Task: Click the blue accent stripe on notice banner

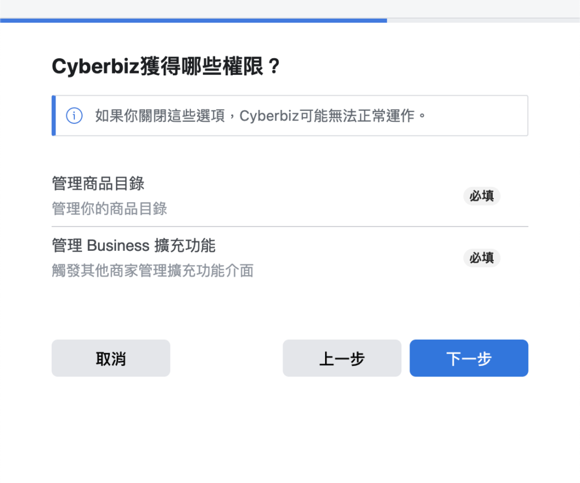Action: tap(53, 116)
